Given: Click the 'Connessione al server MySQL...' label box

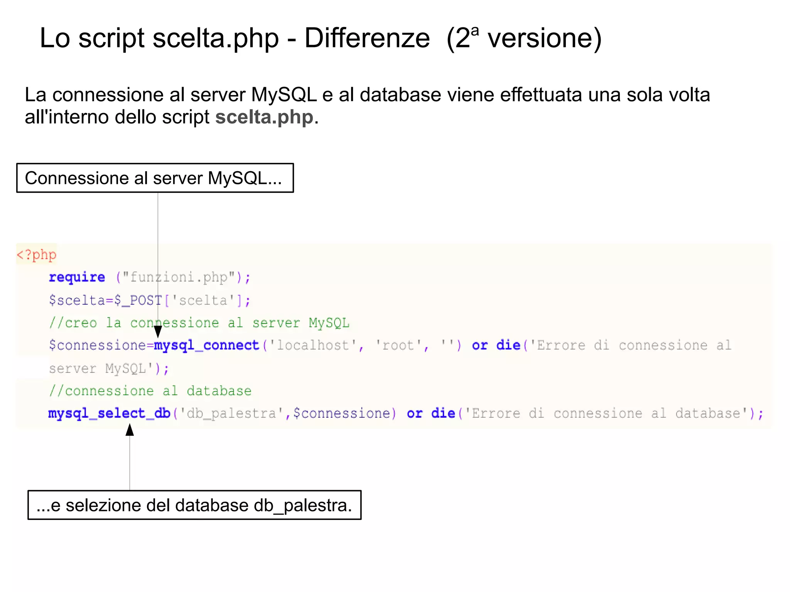Looking at the screenshot, I should click(x=155, y=178).
